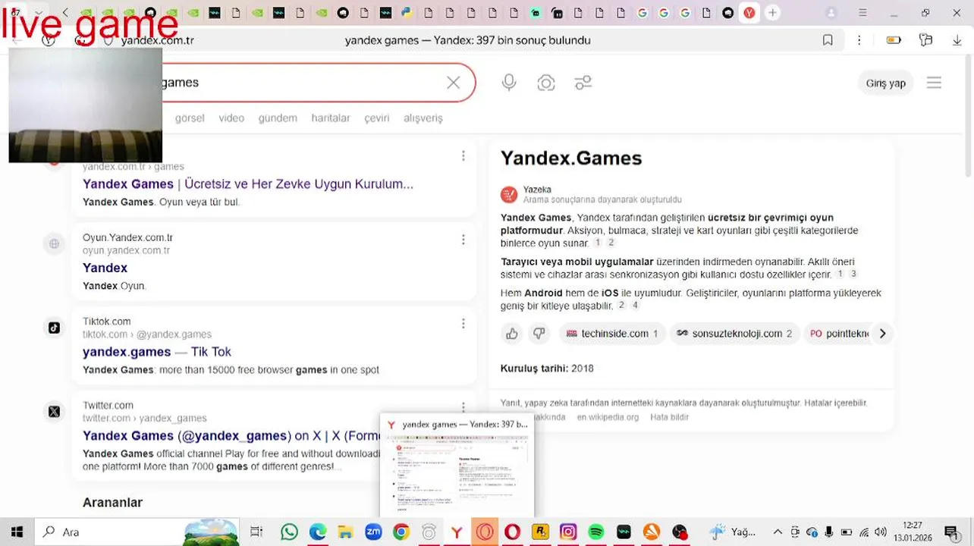Click the browser downloads arrow icon
974x546 pixels.
coord(957,40)
